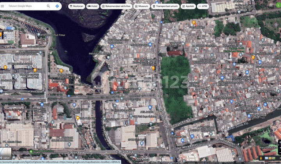Filter map by Apotek chip
Image resolution: width=281 pixels, height=164 pixels.
click(x=188, y=6)
